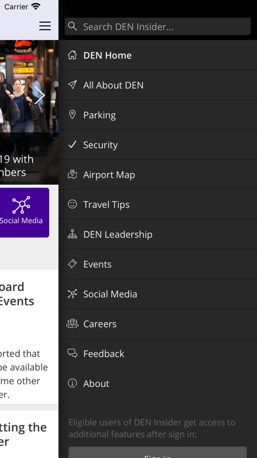Tap the purple Social Media tile

point(24,213)
